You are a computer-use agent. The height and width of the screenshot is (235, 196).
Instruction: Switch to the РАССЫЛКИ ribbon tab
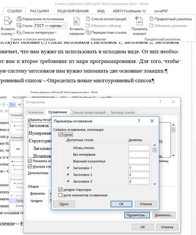pos(40,11)
